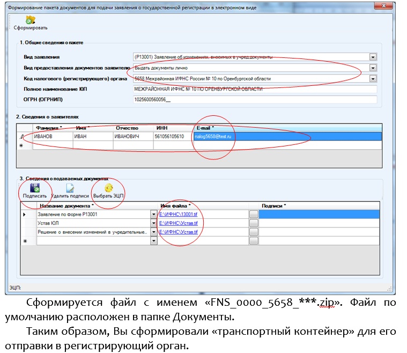
Task: Select the Устав ЮЛ document cell
Action: [x=93, y=223]
